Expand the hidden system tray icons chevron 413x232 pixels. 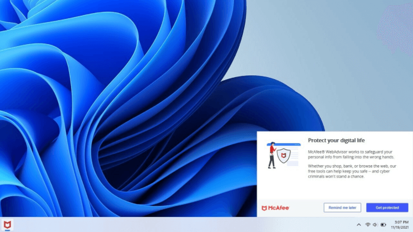click(359, 225)
